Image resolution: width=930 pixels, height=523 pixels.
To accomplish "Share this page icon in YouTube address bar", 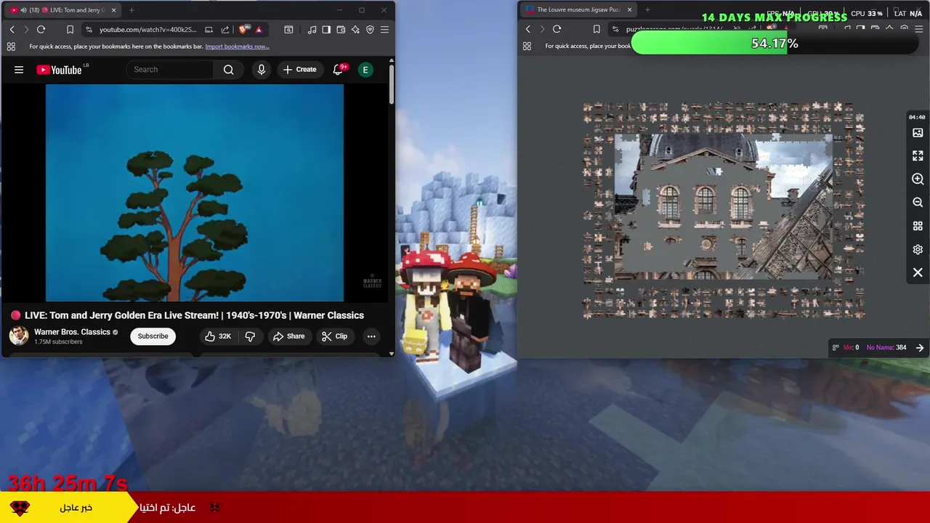I will (x=225, y=29).
